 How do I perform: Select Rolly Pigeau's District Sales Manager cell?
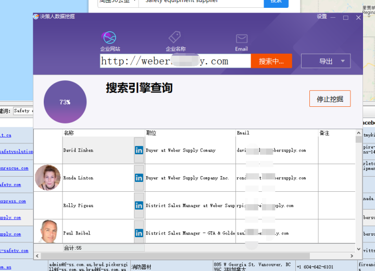coord(190,205)
